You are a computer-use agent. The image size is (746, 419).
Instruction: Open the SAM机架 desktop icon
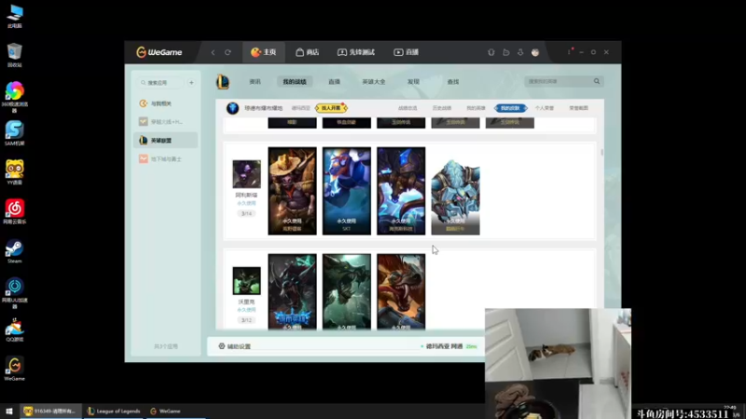15,133
